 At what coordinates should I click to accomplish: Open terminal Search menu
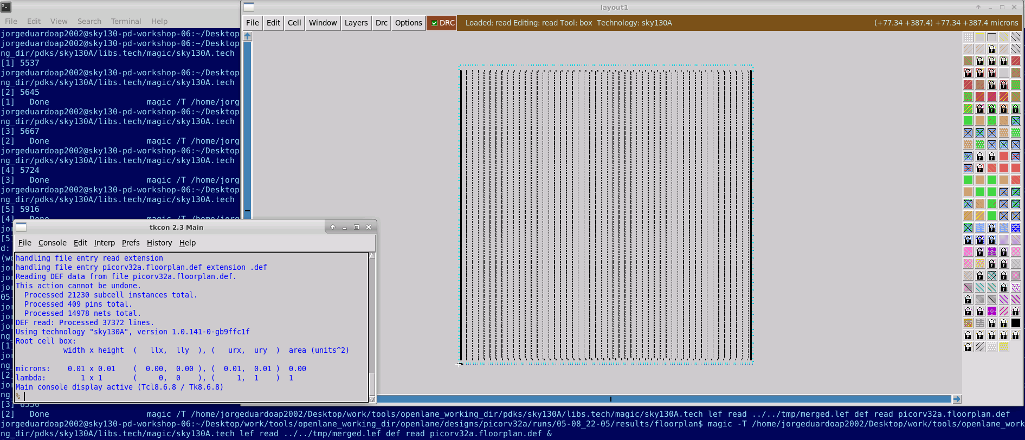[89, 21]
